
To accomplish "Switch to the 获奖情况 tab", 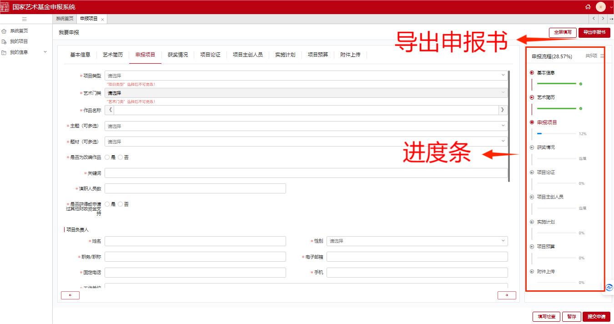I will [x=177, y=55].
